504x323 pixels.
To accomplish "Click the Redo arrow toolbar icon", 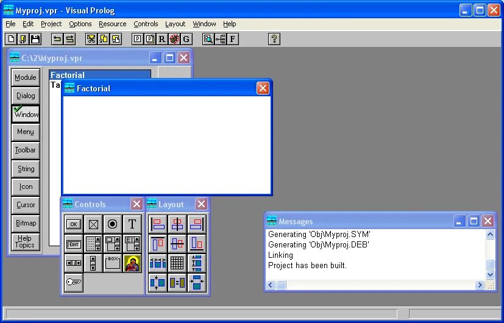I will click(69, 39).
